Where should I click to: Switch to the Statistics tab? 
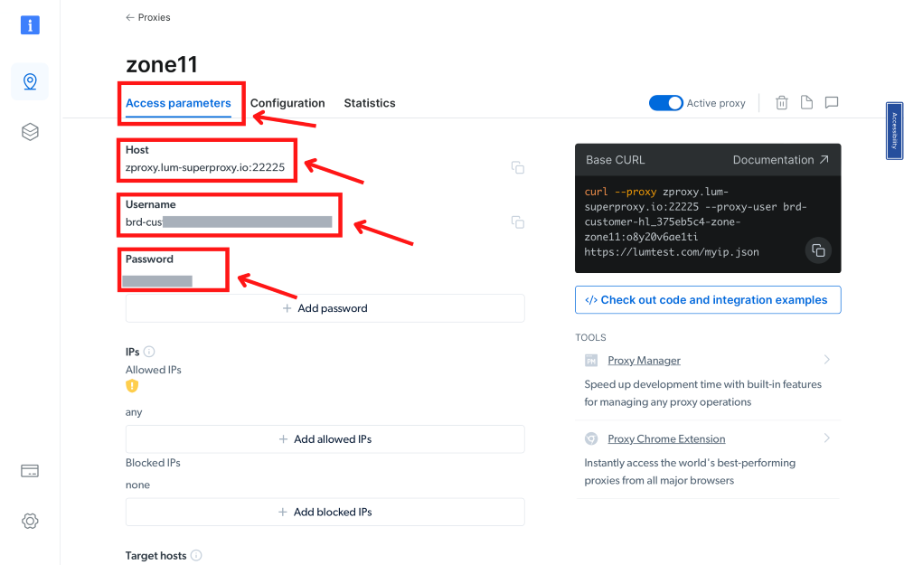(369, 103)
